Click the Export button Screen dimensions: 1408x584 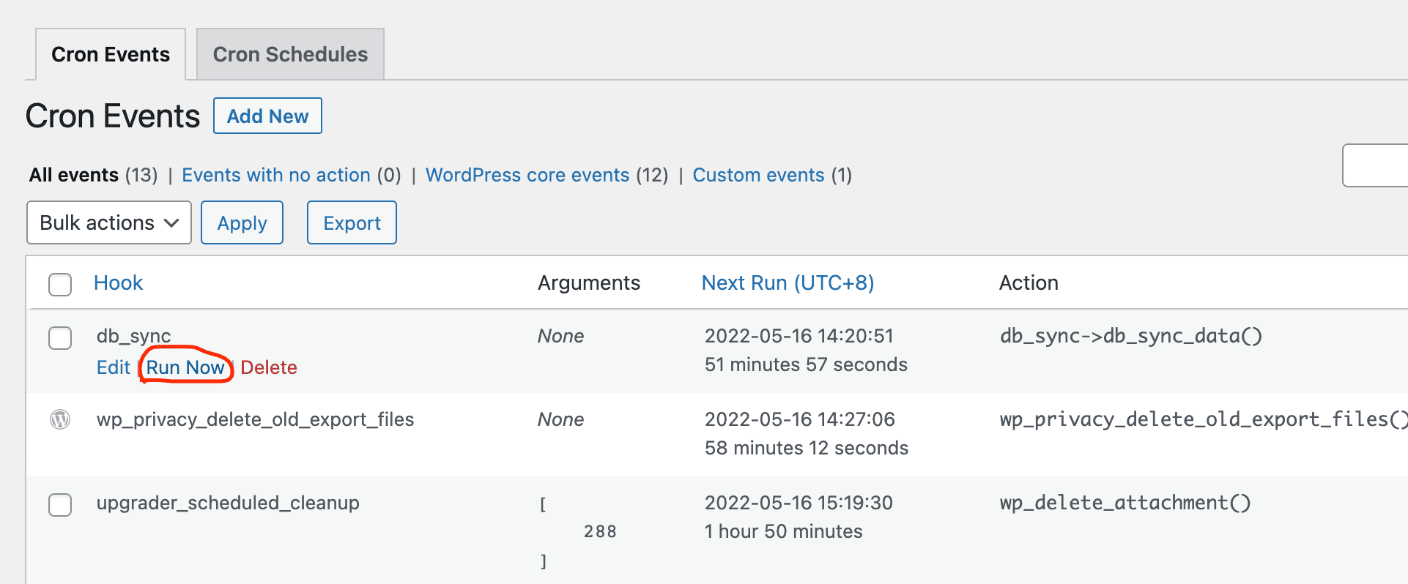352,222
